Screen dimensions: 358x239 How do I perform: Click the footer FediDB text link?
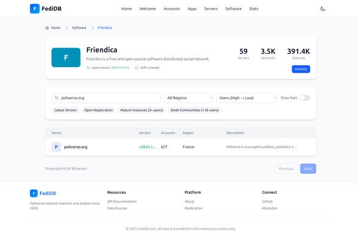click(x=48, y=193)
